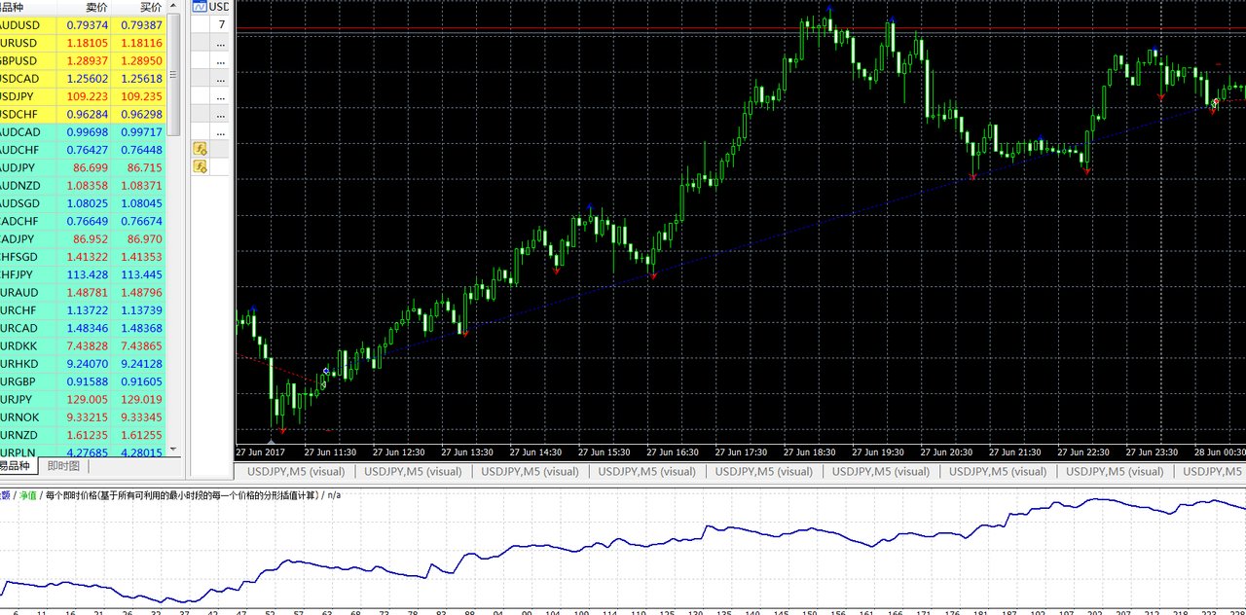
Task: Click the 买价 column header
Action: (x=150, y=8)
